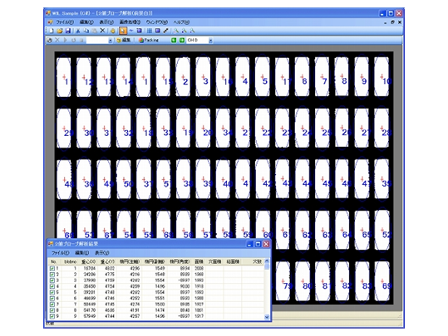
Task: Open the CH 0 channel dropdown
Action: [210, 41]
